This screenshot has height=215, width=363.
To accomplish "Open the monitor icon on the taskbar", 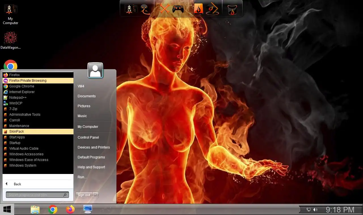I will tap(88, 209).
